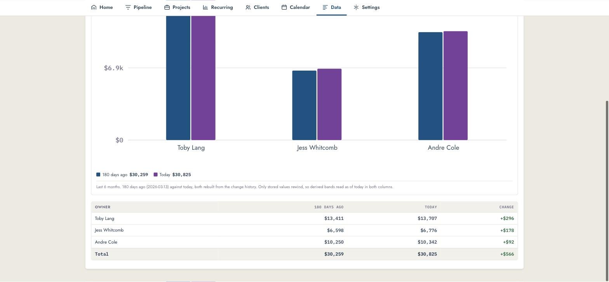Click the Data lines icon
This screenshot has width=609, height=282.
(325, 7)
